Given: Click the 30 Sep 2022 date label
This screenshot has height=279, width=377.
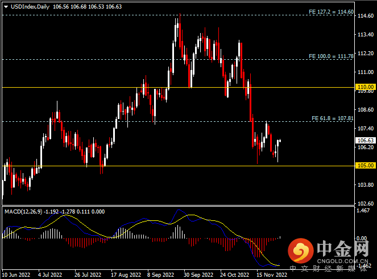Looking at the screenshot, I should [198, 274].
